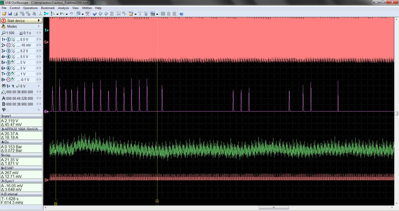Toggle channel 5 enable circle

tap(8, 63)
